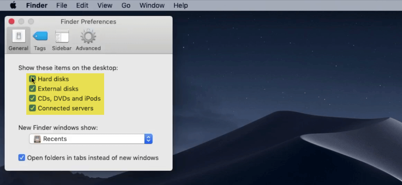The height and width of the screenshot is (185, 402).
Task: Open the New Finder windows show dropdown
Action: [x=91, y=139]
